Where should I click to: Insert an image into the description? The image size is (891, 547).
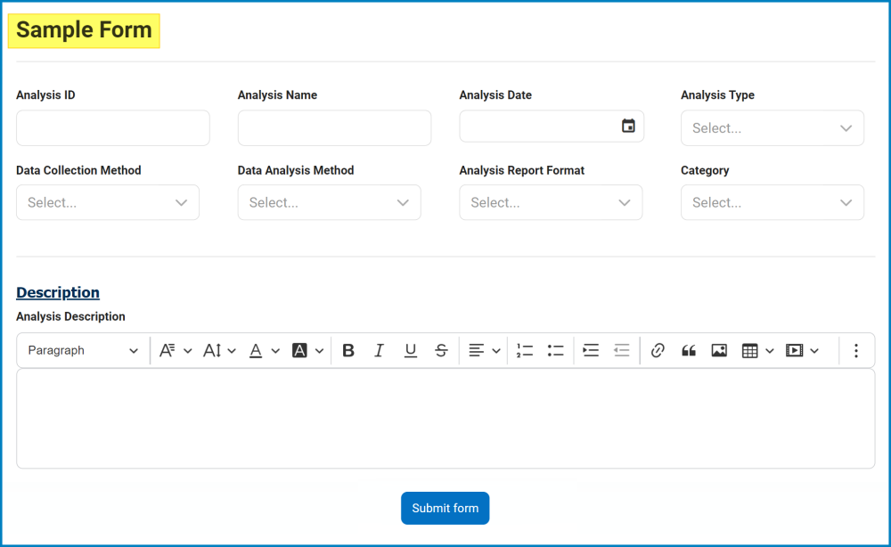[x=719, y=350]
